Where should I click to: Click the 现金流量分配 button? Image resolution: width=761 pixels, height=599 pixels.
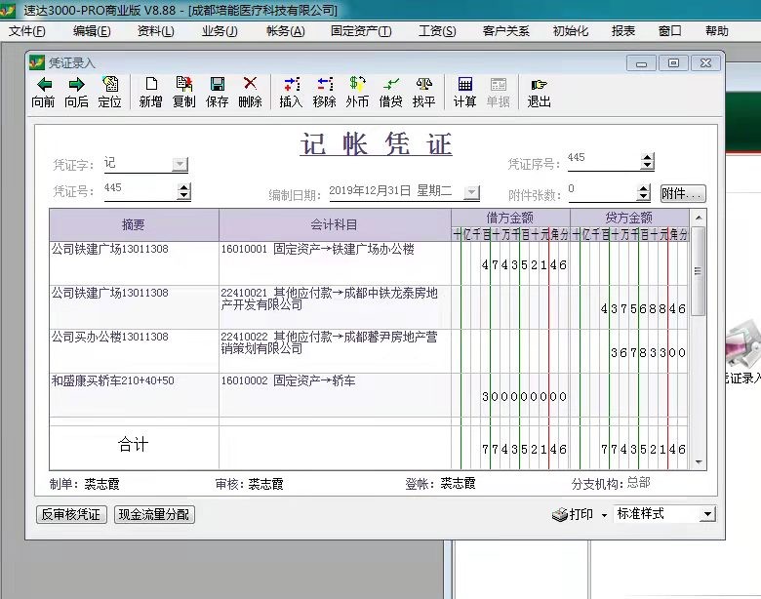(154, 514)
